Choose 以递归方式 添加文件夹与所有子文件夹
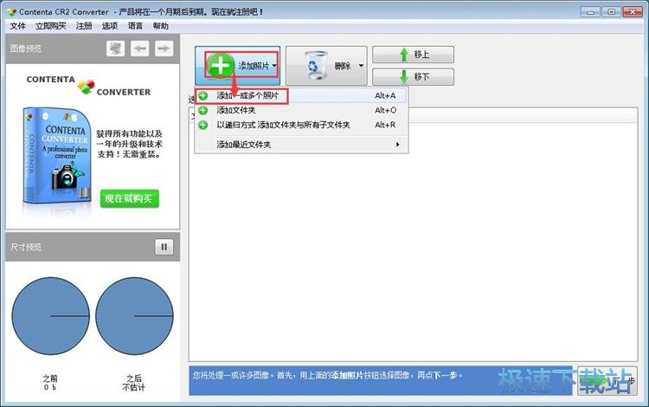Viewport: 649px width, 407px height. 301,125
